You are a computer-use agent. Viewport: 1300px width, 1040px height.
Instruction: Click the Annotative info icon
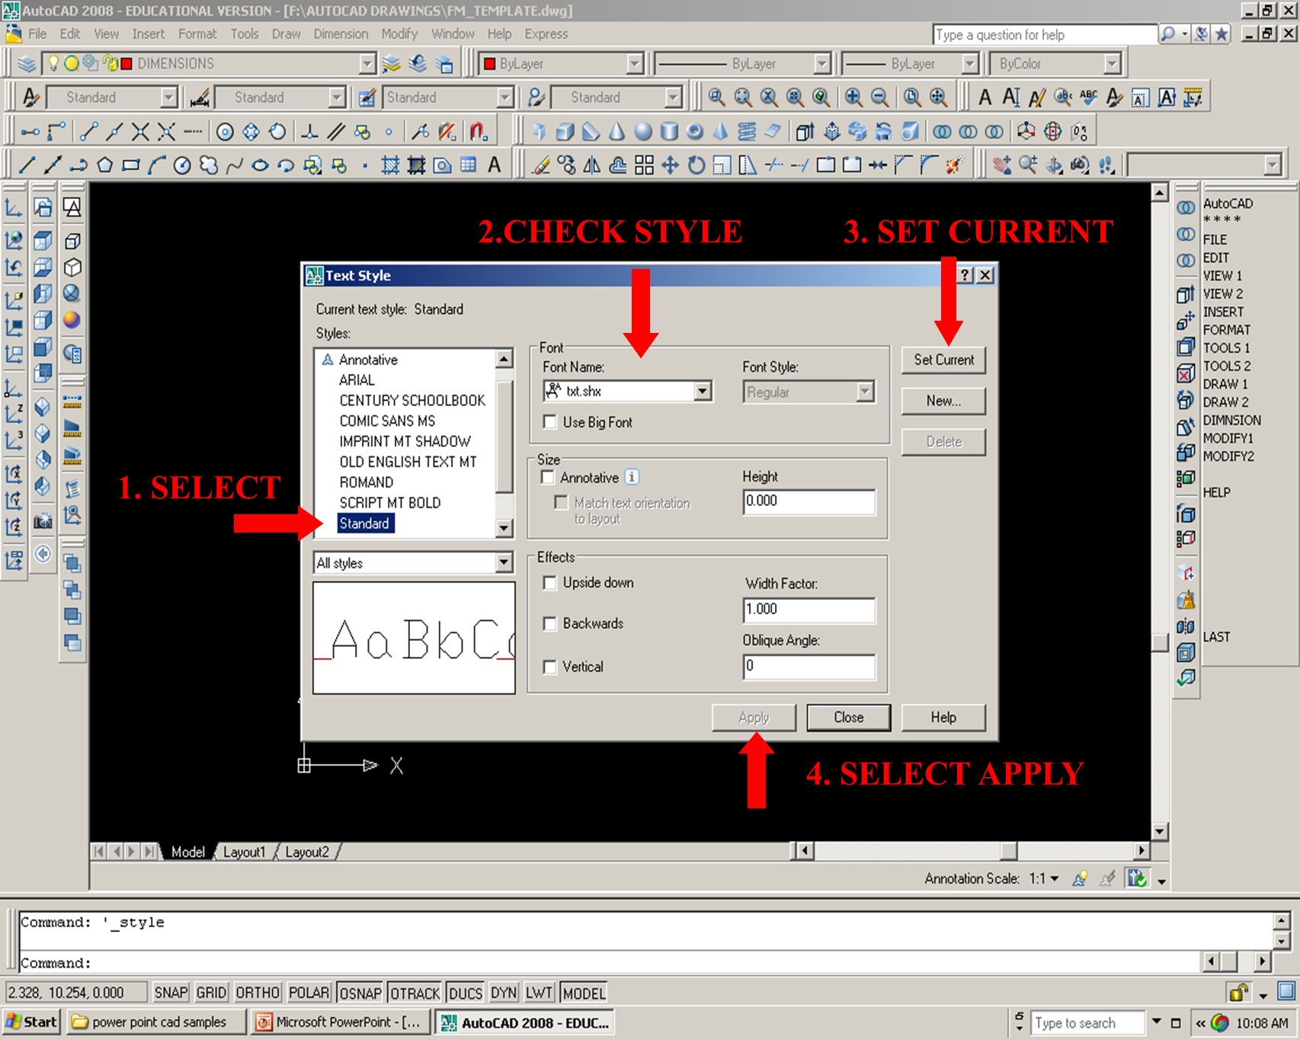click(632, 477)
